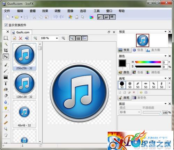This screenshot has height=150, width=174.
Task: Select the gradient rectangle tool
Action: 6,77
